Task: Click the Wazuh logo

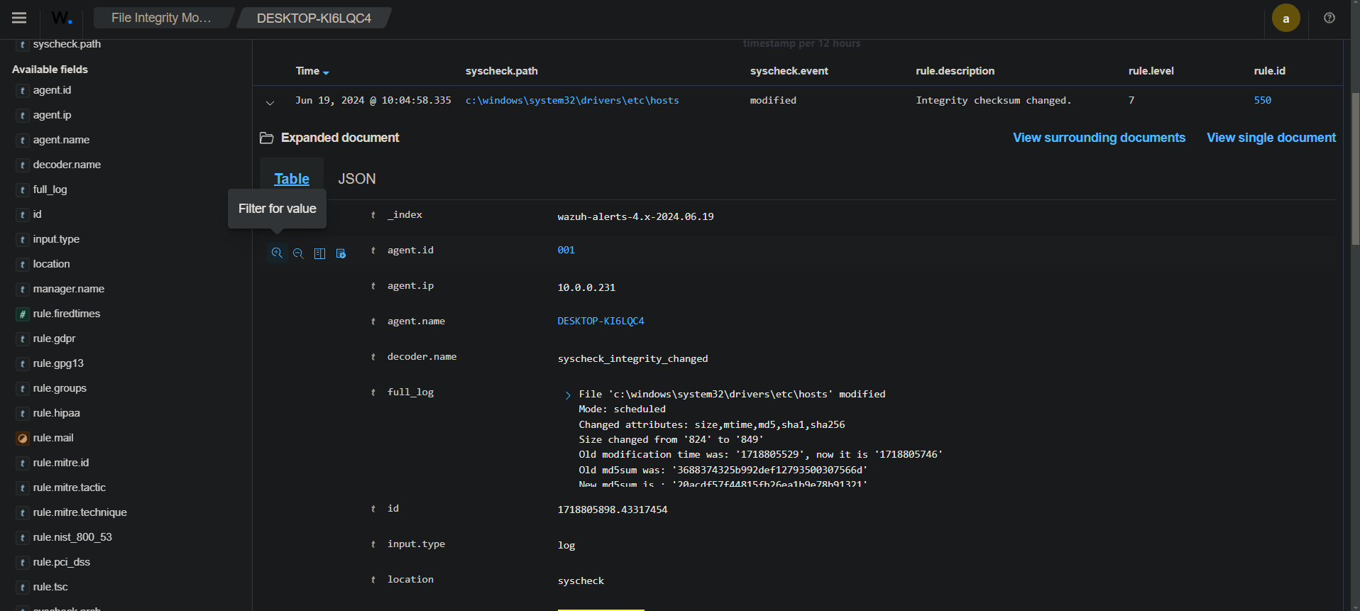Action: pyautogui.click(x=62, y=18)
